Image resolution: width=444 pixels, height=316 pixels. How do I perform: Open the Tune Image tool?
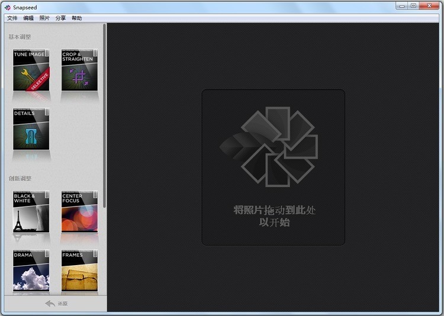31,70
